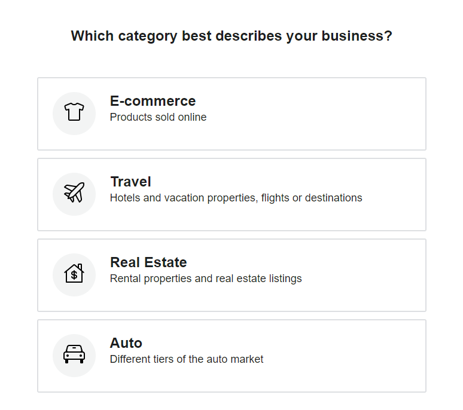Choose the Real Estate category title
The width and height of the screenshot is (463, 410).
point(148,262)
